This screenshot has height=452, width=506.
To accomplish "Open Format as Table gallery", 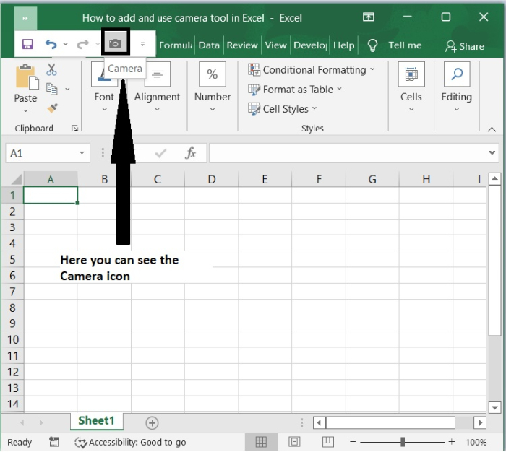I will point(295,90).
